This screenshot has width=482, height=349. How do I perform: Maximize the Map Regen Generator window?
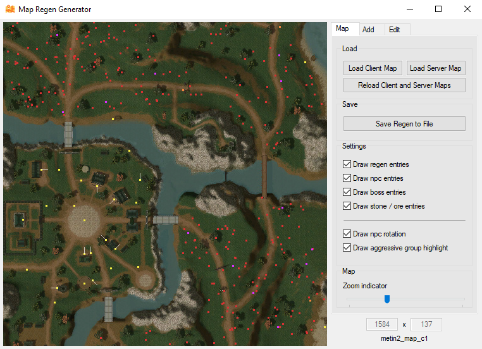(x=438, y=9)
